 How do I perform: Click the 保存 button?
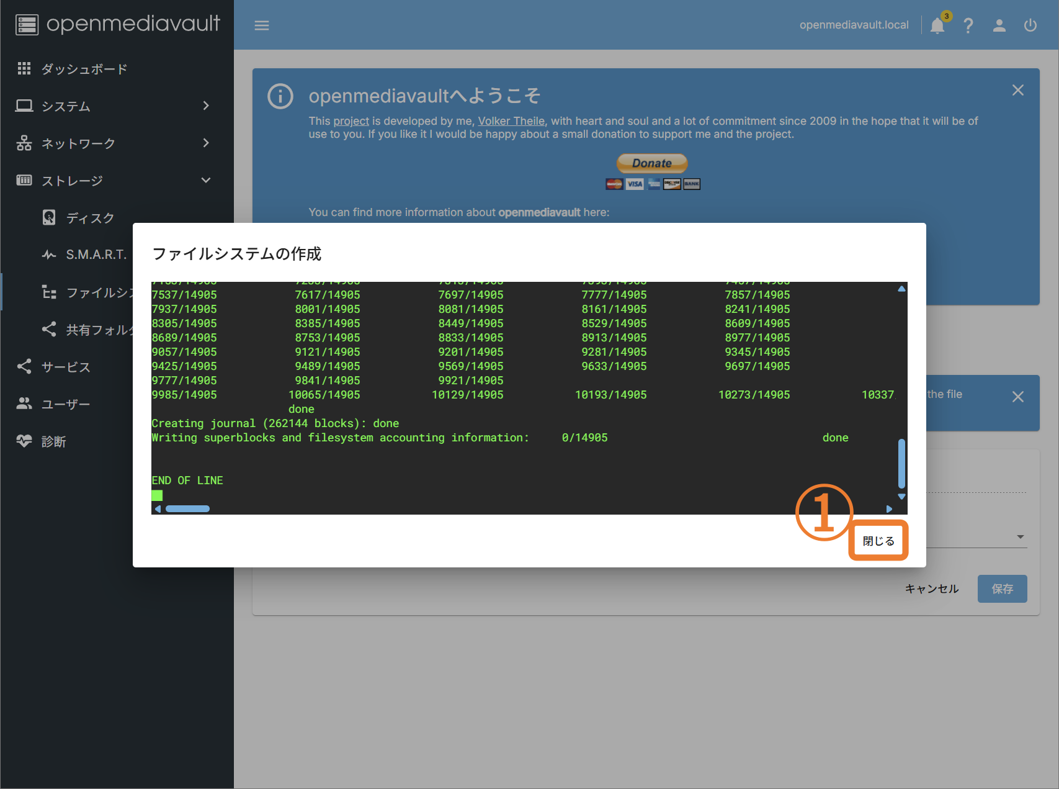(1003, 588)
